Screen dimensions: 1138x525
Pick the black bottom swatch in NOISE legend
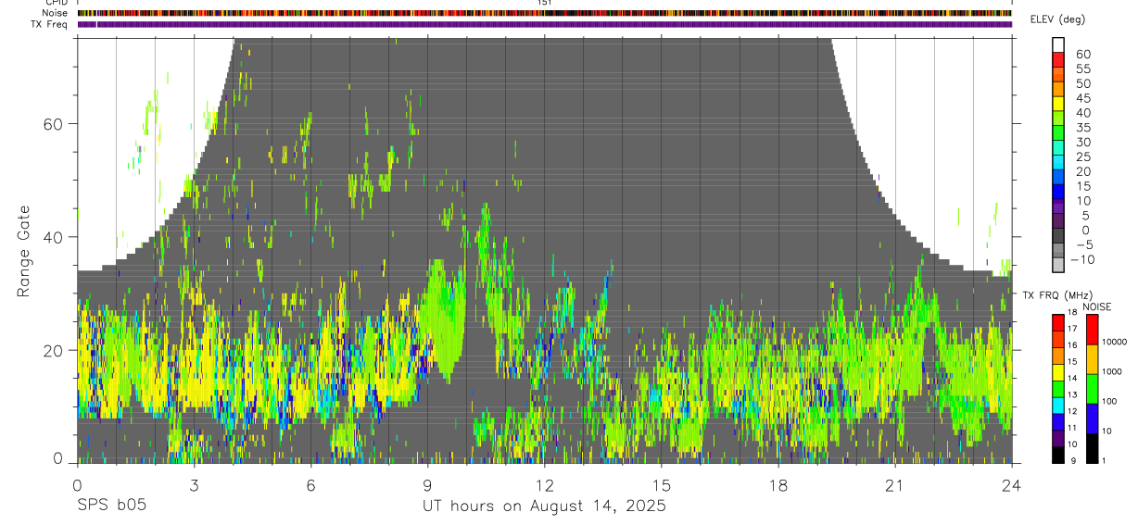click(x=1092, y=448)
